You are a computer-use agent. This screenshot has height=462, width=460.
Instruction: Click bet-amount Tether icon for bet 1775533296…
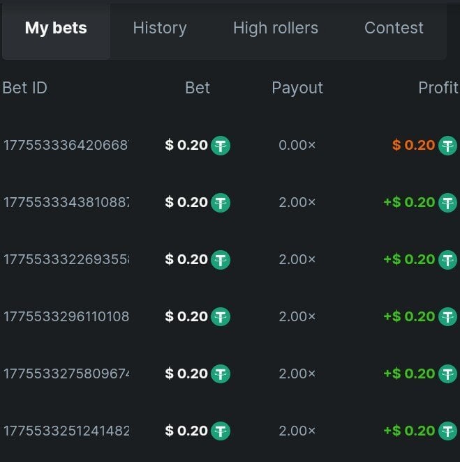click(x=221, y=317)
